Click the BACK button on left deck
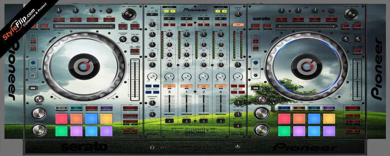 123,26
